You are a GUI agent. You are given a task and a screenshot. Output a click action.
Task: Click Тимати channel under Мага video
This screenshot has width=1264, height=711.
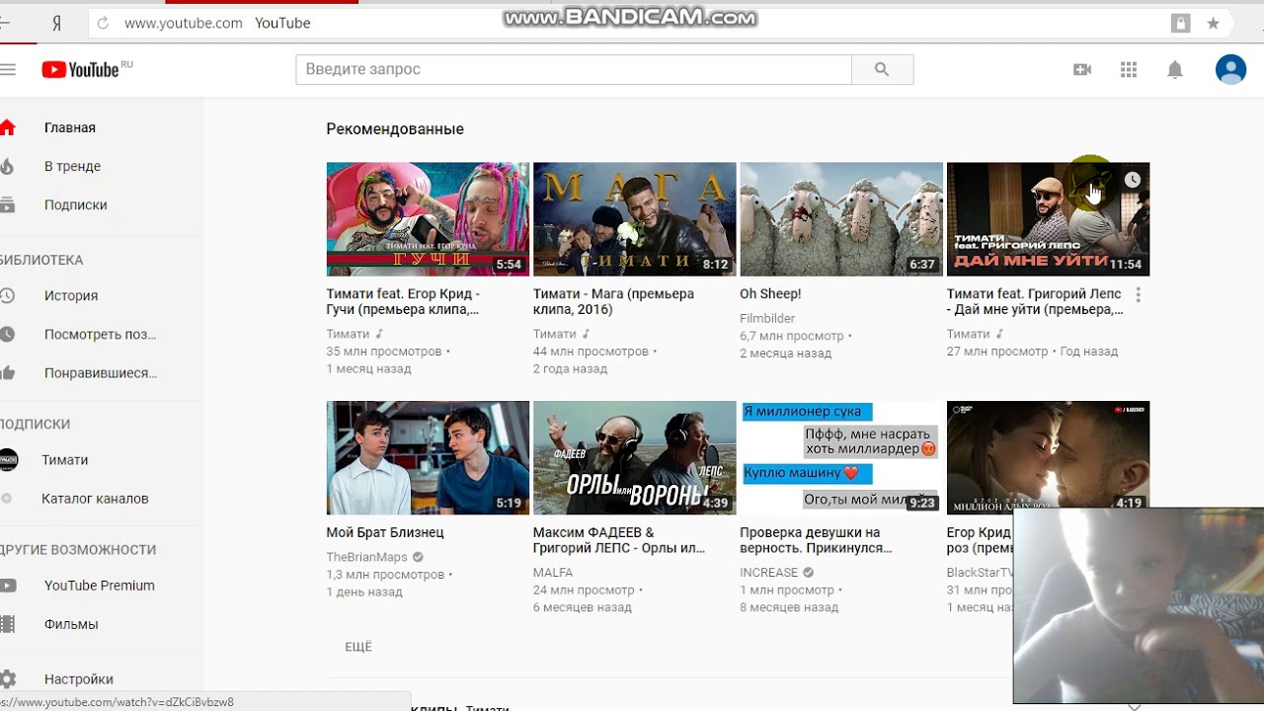(554, 334)
